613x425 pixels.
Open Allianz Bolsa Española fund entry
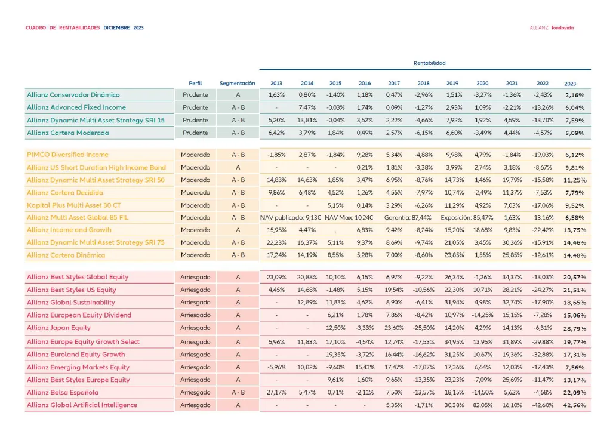[63, 393]
